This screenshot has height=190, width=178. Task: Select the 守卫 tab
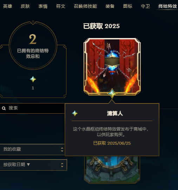(145, 6)
